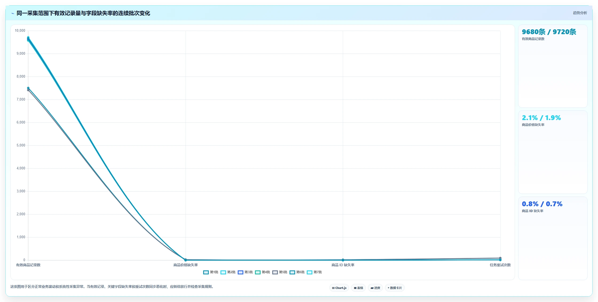
Task: Click the 商品 ID 缺失率 x-axis label
Action: [343, 265]
